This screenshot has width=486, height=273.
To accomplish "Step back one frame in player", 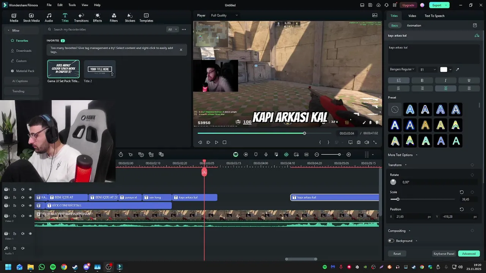I will (200, 142).
